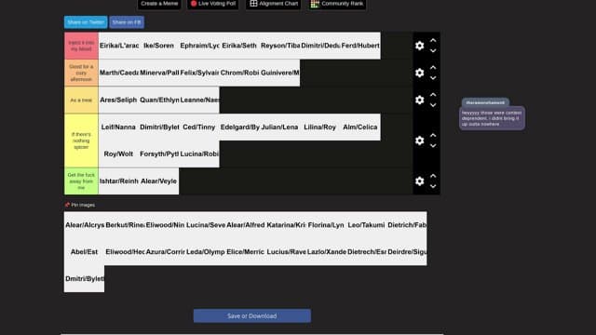Select the Ferd/Hubert tile

[x=360, y=46]
